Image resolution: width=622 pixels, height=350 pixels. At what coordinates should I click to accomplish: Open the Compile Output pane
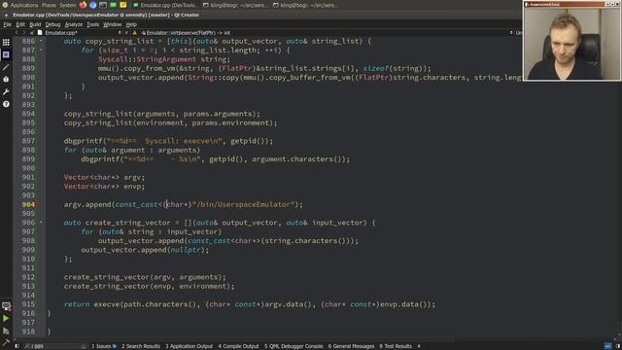pos(238,346)
